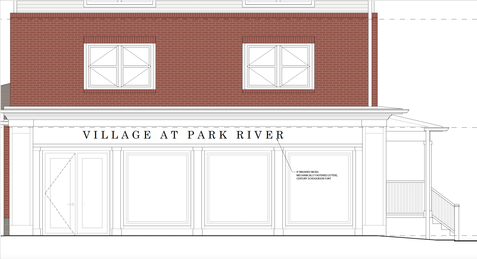The width and height of the screenshot is (477, 259).
Task: Click the brushed nickel letters annotation note
Action: tap(317, 175)
